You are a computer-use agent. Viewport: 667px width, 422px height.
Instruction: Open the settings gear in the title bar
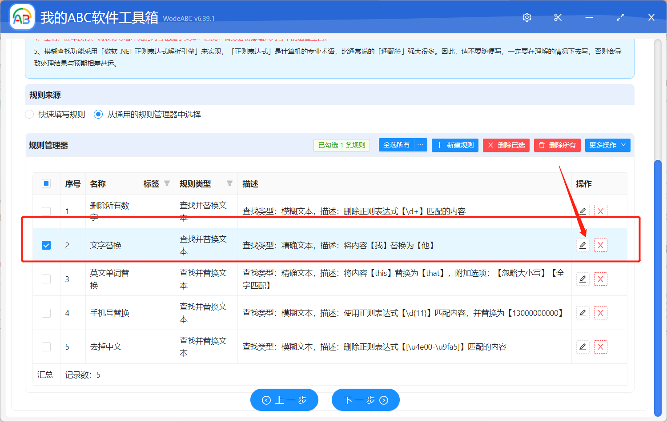tap(526, 17)
